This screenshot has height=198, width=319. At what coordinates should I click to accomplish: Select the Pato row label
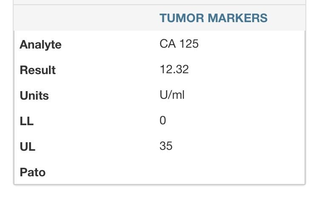coord(32,172)
